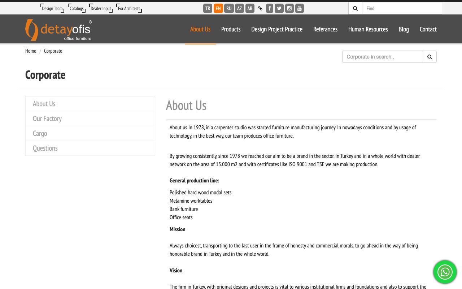Click the top bar search magnifier
The image size is (462, 289).
point(355,8)
